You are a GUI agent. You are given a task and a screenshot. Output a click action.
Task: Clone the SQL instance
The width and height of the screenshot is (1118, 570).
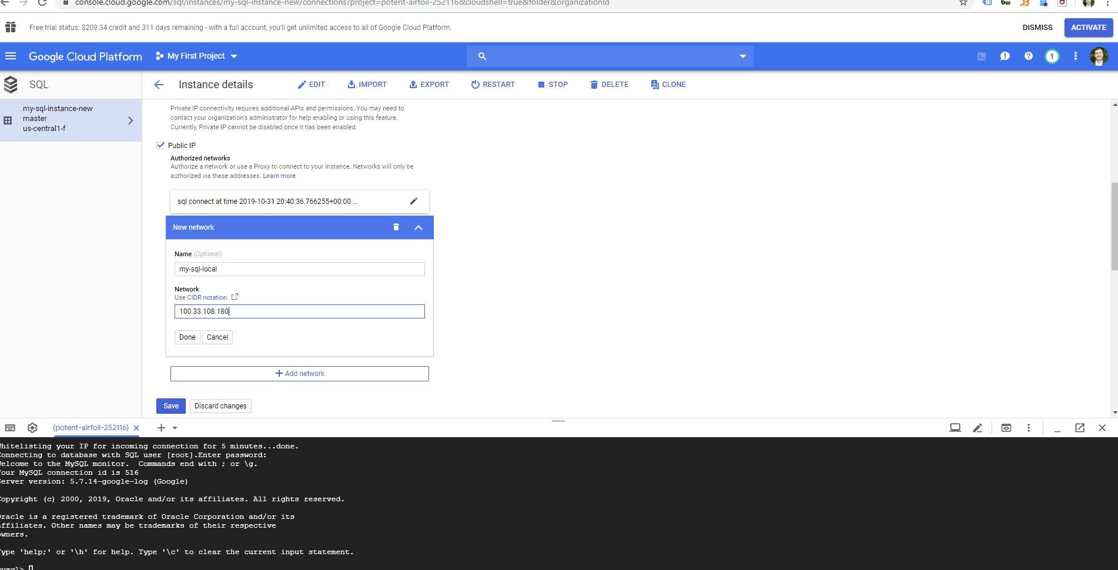(x=668, y=85)
